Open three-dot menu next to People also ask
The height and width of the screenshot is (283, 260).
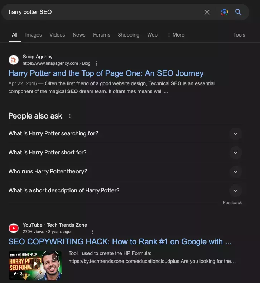(x=70, y=116)
